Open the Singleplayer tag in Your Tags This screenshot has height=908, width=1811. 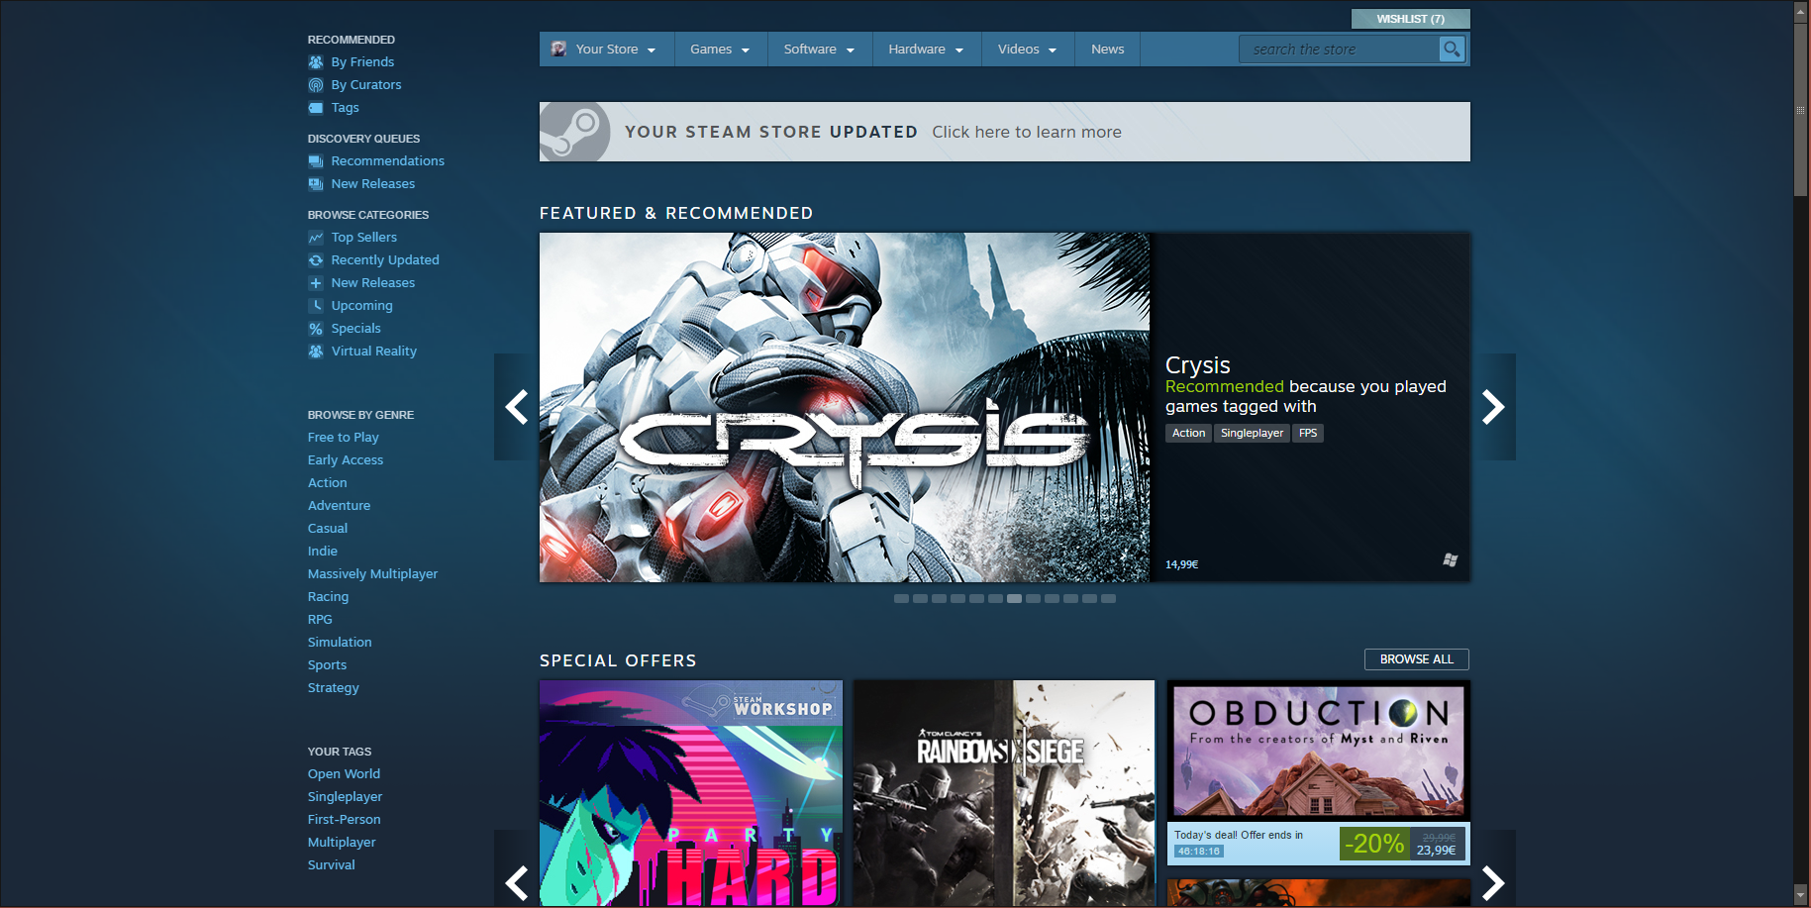click(x=345, y=797)
